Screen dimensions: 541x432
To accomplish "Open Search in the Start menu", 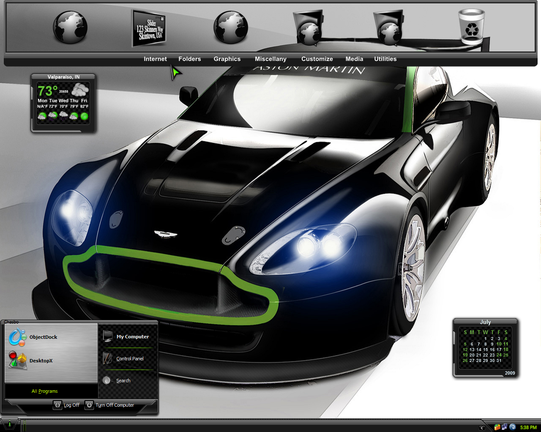I will [117, 381].
